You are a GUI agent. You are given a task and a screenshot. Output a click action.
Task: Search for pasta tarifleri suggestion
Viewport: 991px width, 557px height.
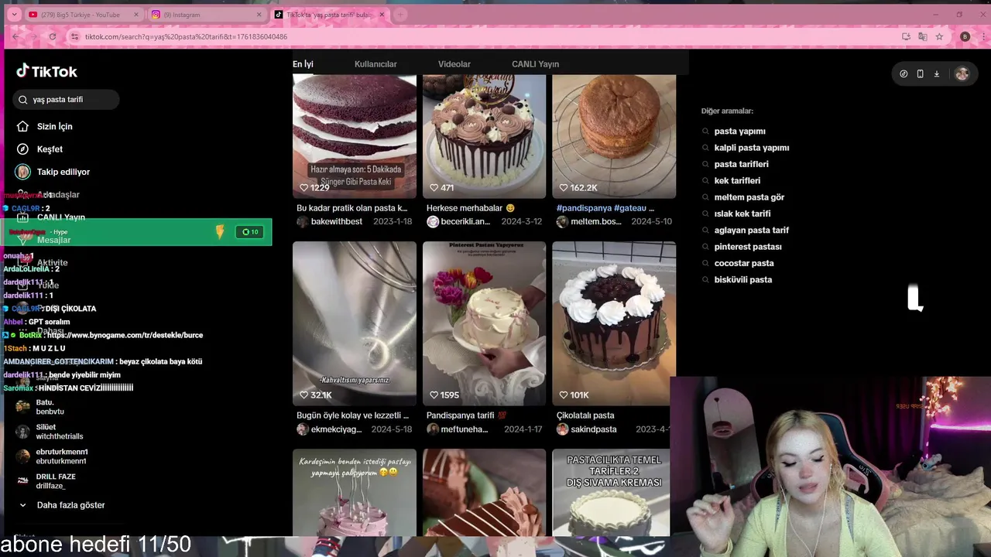tap(742, 164)
